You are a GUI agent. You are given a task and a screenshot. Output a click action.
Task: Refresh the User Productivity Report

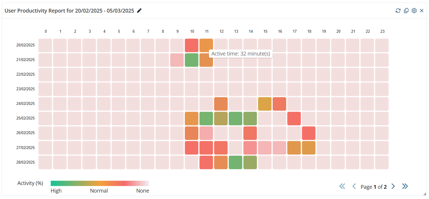pyautogui.click(x=398, y=11)
